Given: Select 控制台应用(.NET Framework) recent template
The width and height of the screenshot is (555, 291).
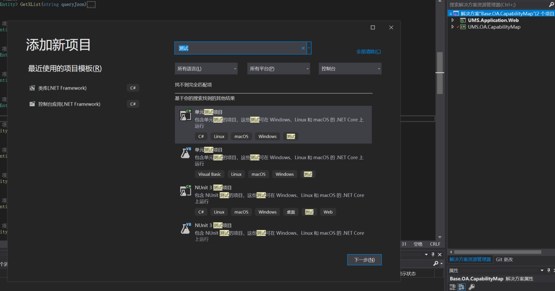Looking at the screenshot, I should pos(84,104).
